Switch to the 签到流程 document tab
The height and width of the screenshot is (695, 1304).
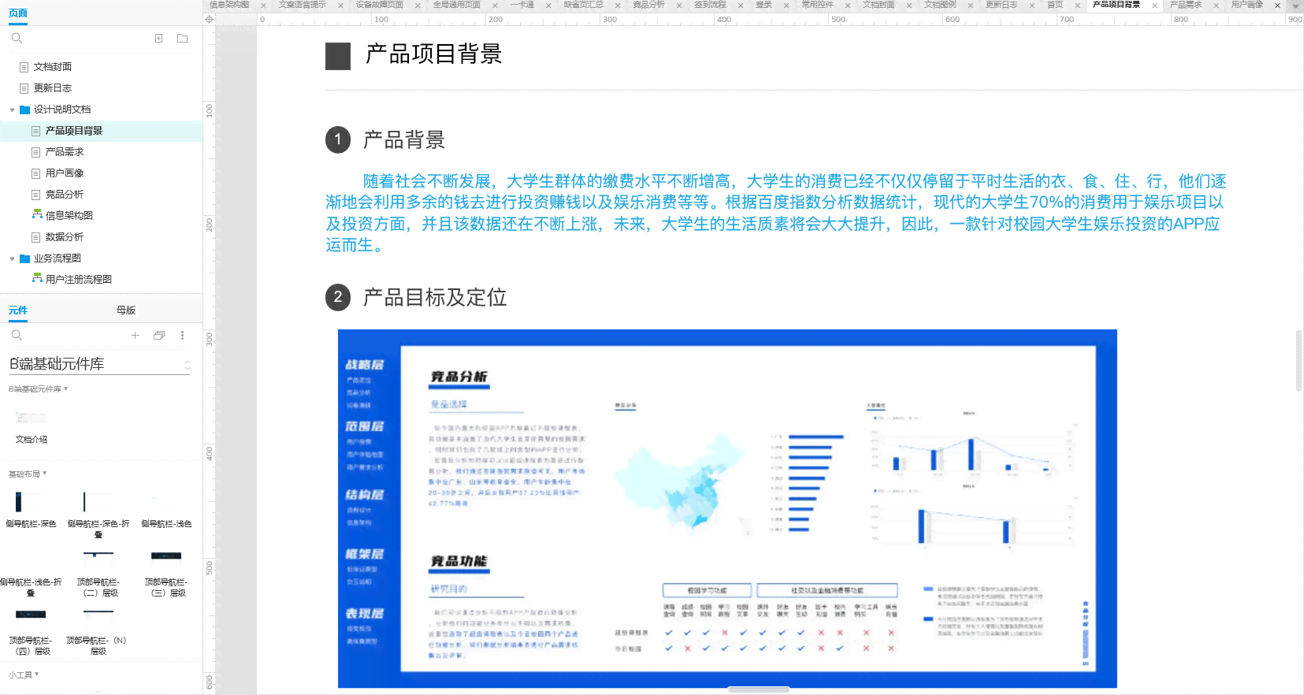pos(711,5)
